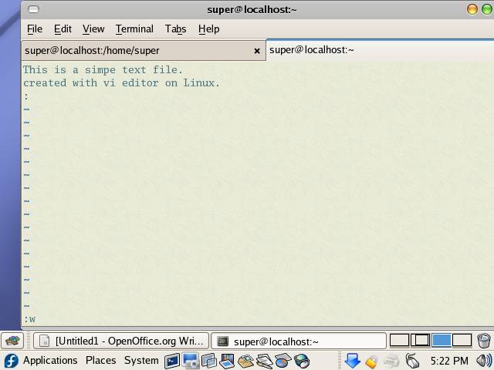
Task: Open the System menu
Action: click(x=141, y=360)
